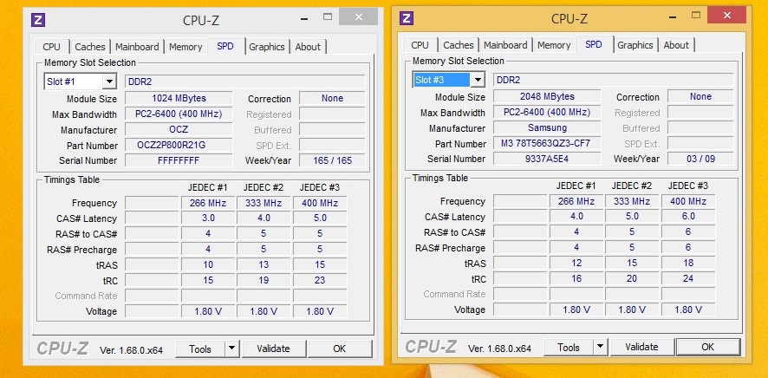
Task: Click JEDEC #3 tRC value 23 in left window
Action: (x=320, y=280)
